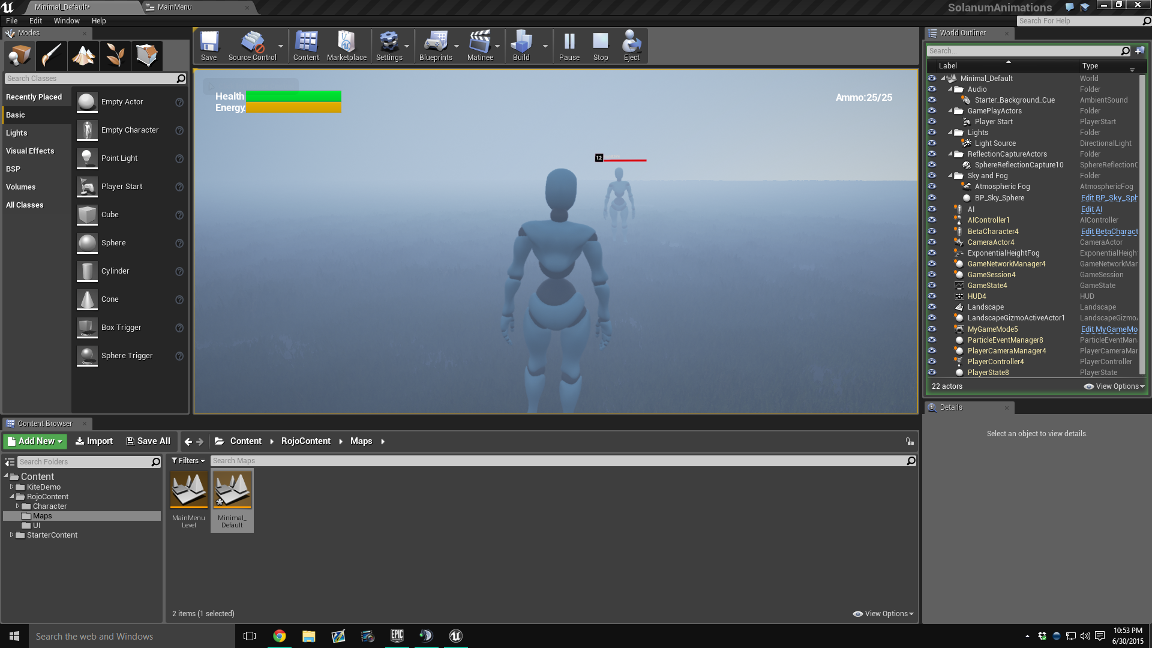This screenshot has height=648, width=1152.
Task: Open the Matinee dropdown arrow
Action: pyautogui.click(x=497, y=46)
